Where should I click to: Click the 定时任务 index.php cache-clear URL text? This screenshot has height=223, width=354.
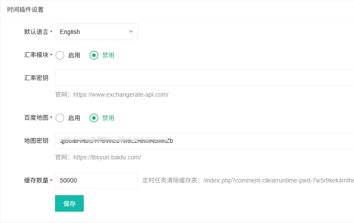point(278,180)
